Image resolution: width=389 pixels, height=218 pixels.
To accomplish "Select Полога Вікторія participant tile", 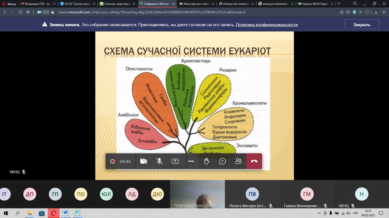I will 252,194.
